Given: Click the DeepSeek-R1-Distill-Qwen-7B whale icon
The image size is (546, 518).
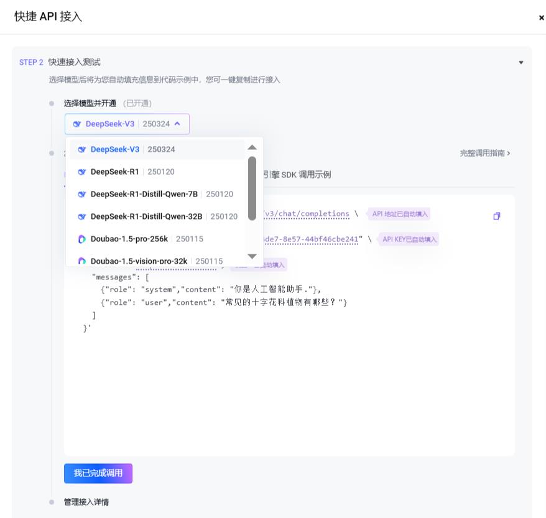Looking at the screenshot, I should (x=82, y=194).
